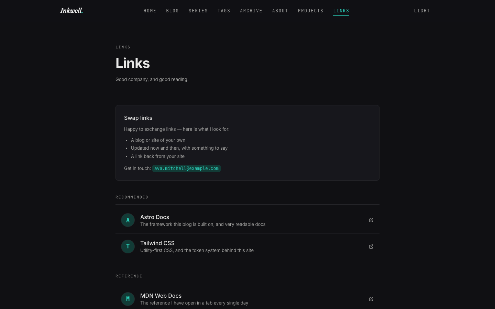The width and height of the screenshot is (495, 309).
Task: Open the TAGS nav item
Action: tap(224, 11)
